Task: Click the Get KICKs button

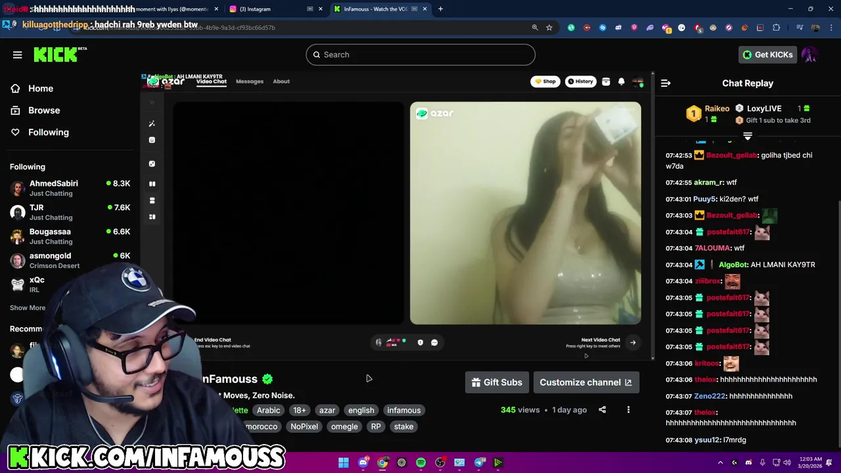Action: (x=767, y=55)
